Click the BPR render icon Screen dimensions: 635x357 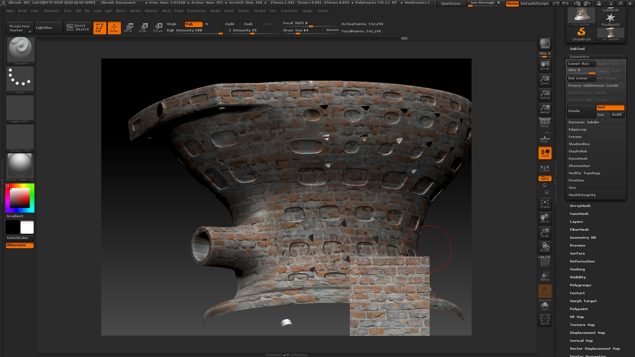tap(545, 44)
